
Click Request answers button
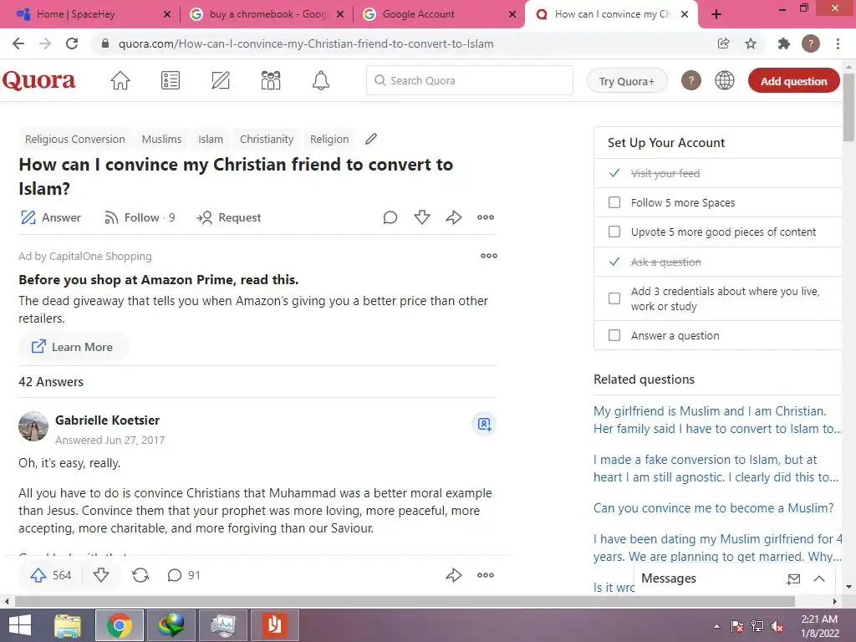coord(229,217)
